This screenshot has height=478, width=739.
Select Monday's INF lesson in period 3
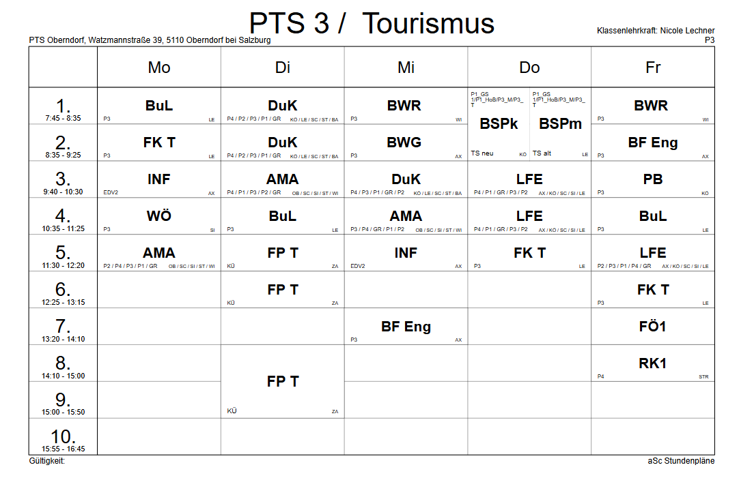click(x=159, y=179)
